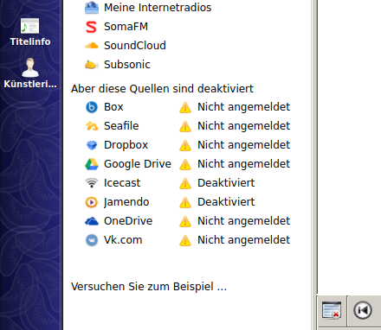This screenshot has height=330, width=381.
Task: Click Nicht angemeldet status for Dropbox
Action: [243, 145]
